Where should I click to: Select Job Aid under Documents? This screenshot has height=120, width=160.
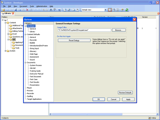pyautogui.click(x=33, y=68)
